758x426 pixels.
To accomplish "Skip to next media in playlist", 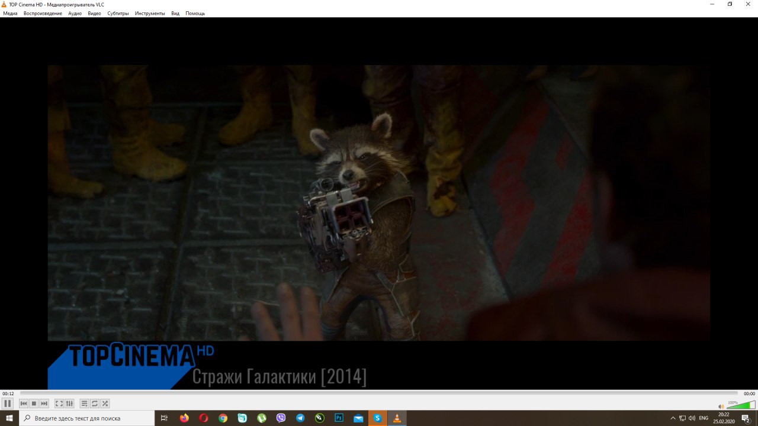I will coord(44,404).
